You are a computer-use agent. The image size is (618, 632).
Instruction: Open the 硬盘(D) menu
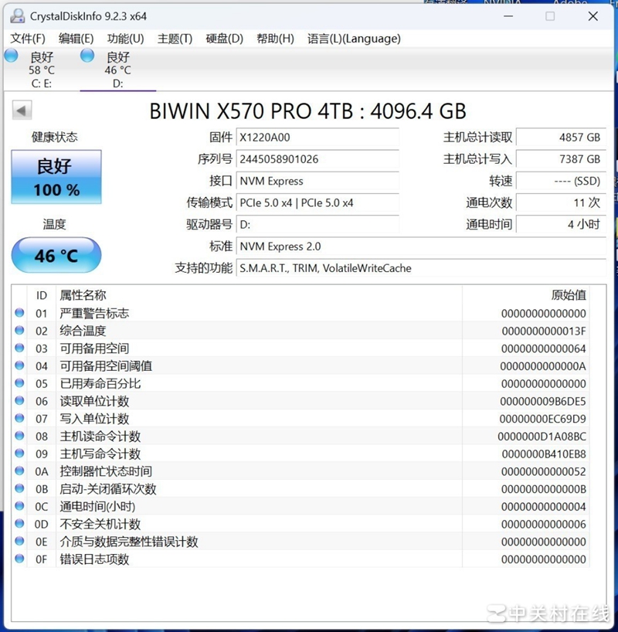click(x=224, y=39)
